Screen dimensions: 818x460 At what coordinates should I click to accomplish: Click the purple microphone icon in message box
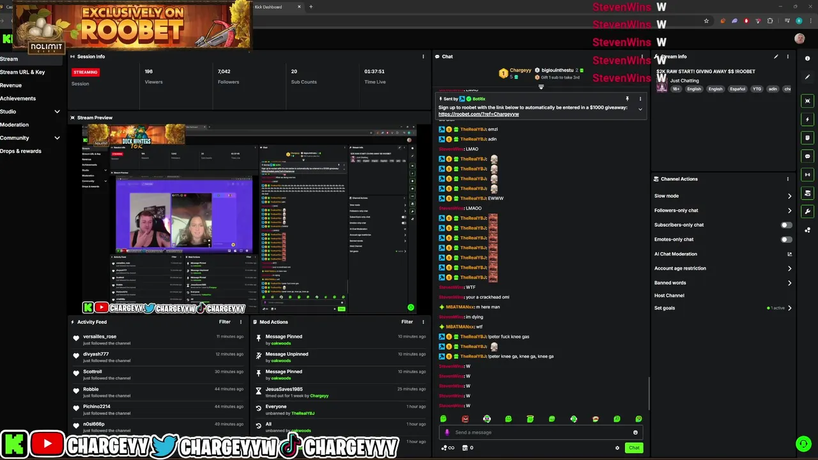tap(447, 433)
